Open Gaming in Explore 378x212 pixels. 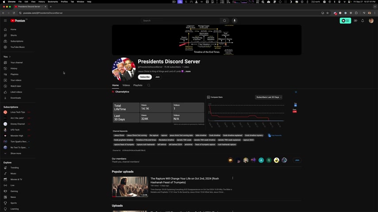(14, 191)
